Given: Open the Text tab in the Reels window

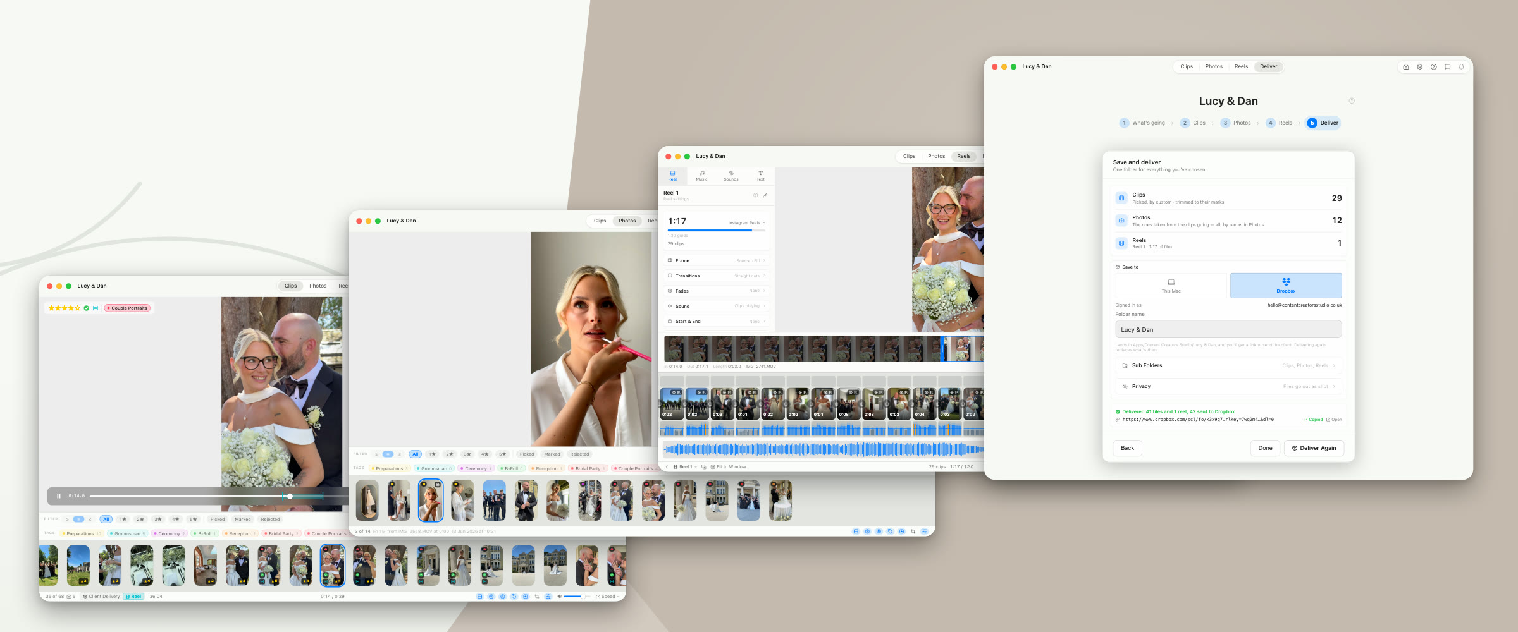Looking at the screenshot, I should [760, 176].
